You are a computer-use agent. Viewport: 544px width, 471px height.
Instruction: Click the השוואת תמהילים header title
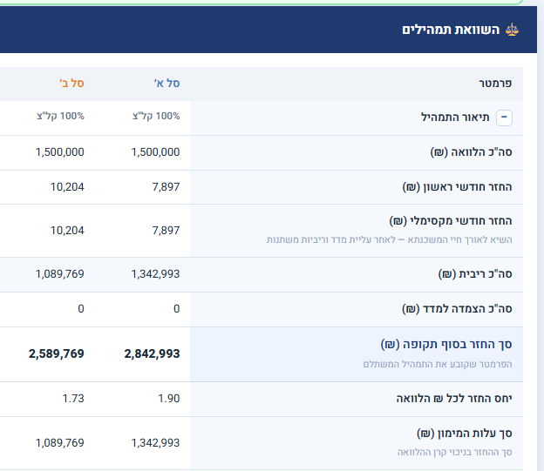(451, 30)
